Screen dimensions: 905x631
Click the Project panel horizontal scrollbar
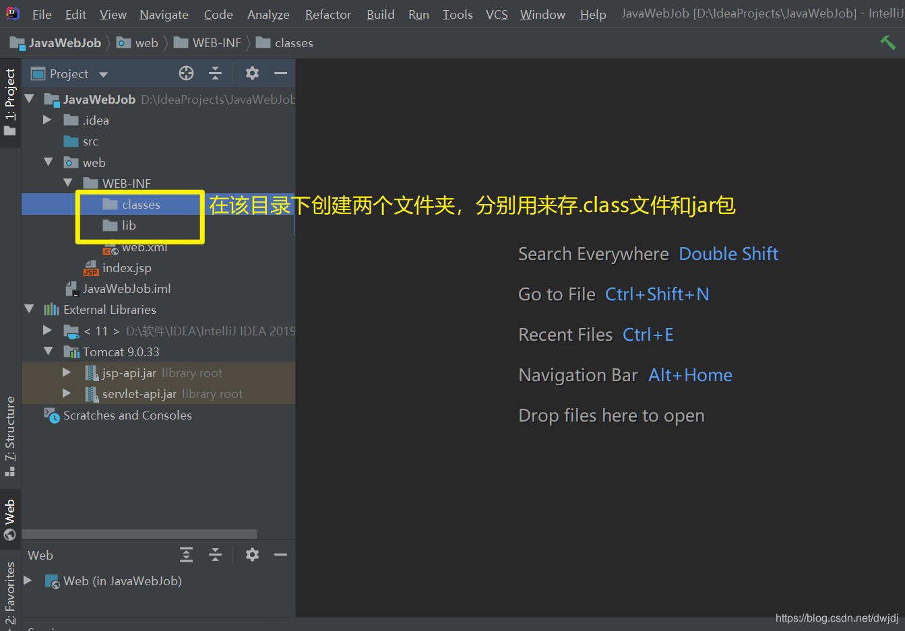click(139, 534)
